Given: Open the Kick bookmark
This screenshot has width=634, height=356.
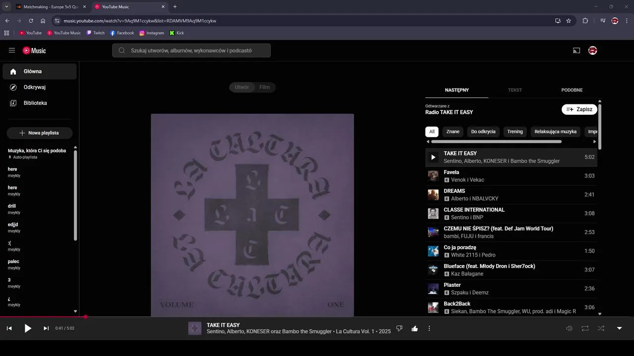Looking at the screenshot, I should (176, 33).
